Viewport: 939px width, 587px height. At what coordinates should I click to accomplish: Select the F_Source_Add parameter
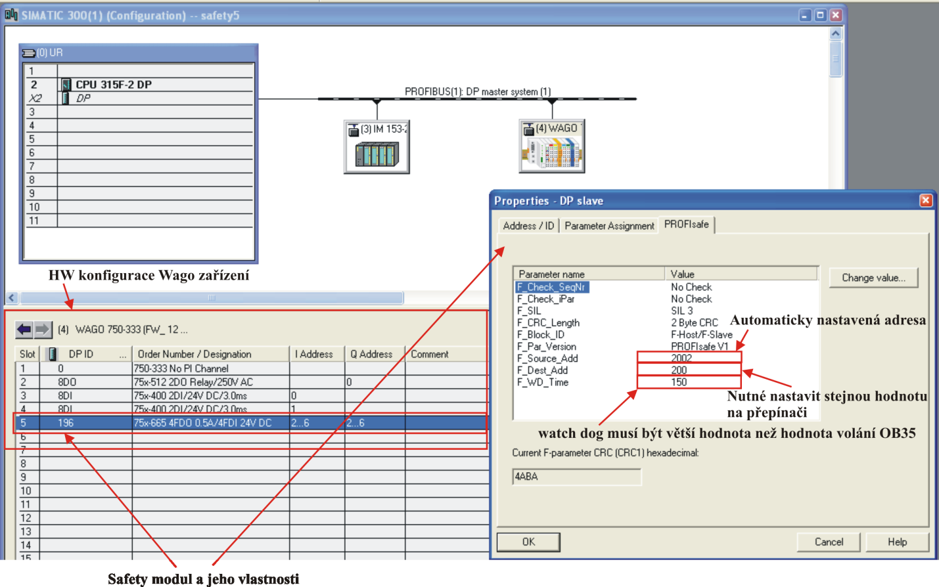pos(547,358)
